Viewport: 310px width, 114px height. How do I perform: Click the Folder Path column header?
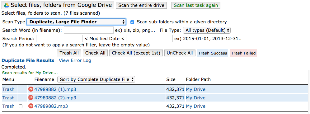198,79
